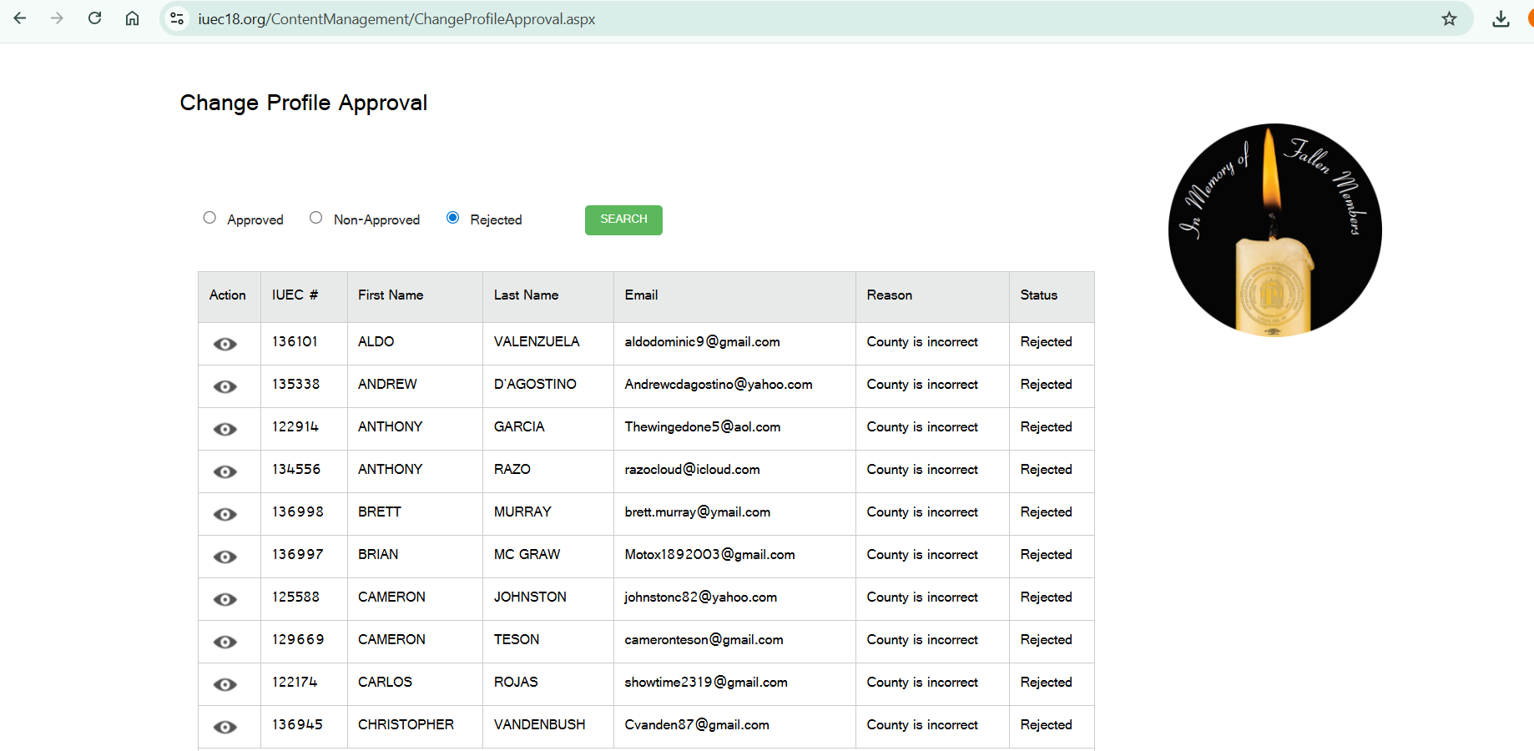Open view icon for Andrew D'Agostino row
The height and width of the screenshot is (751, 1534).
(225, 386)
